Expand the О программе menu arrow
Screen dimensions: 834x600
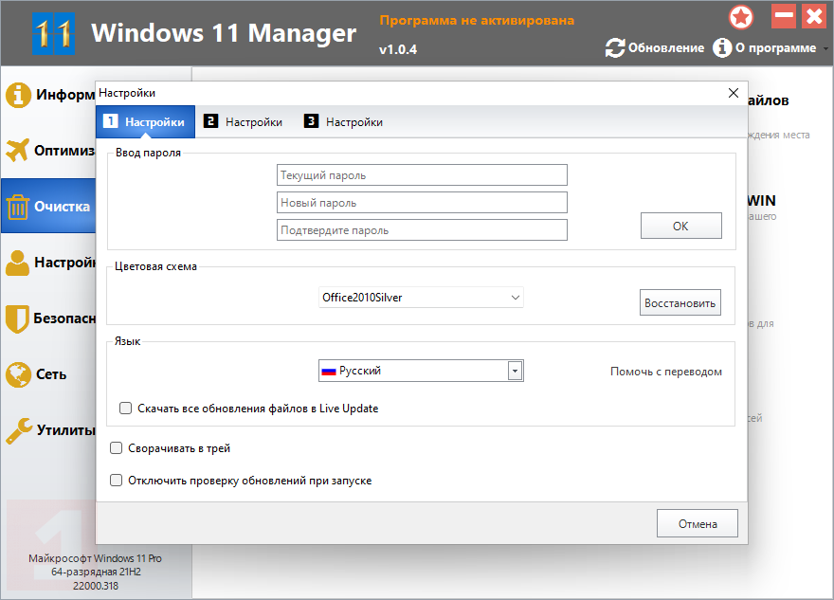(825, 48)
